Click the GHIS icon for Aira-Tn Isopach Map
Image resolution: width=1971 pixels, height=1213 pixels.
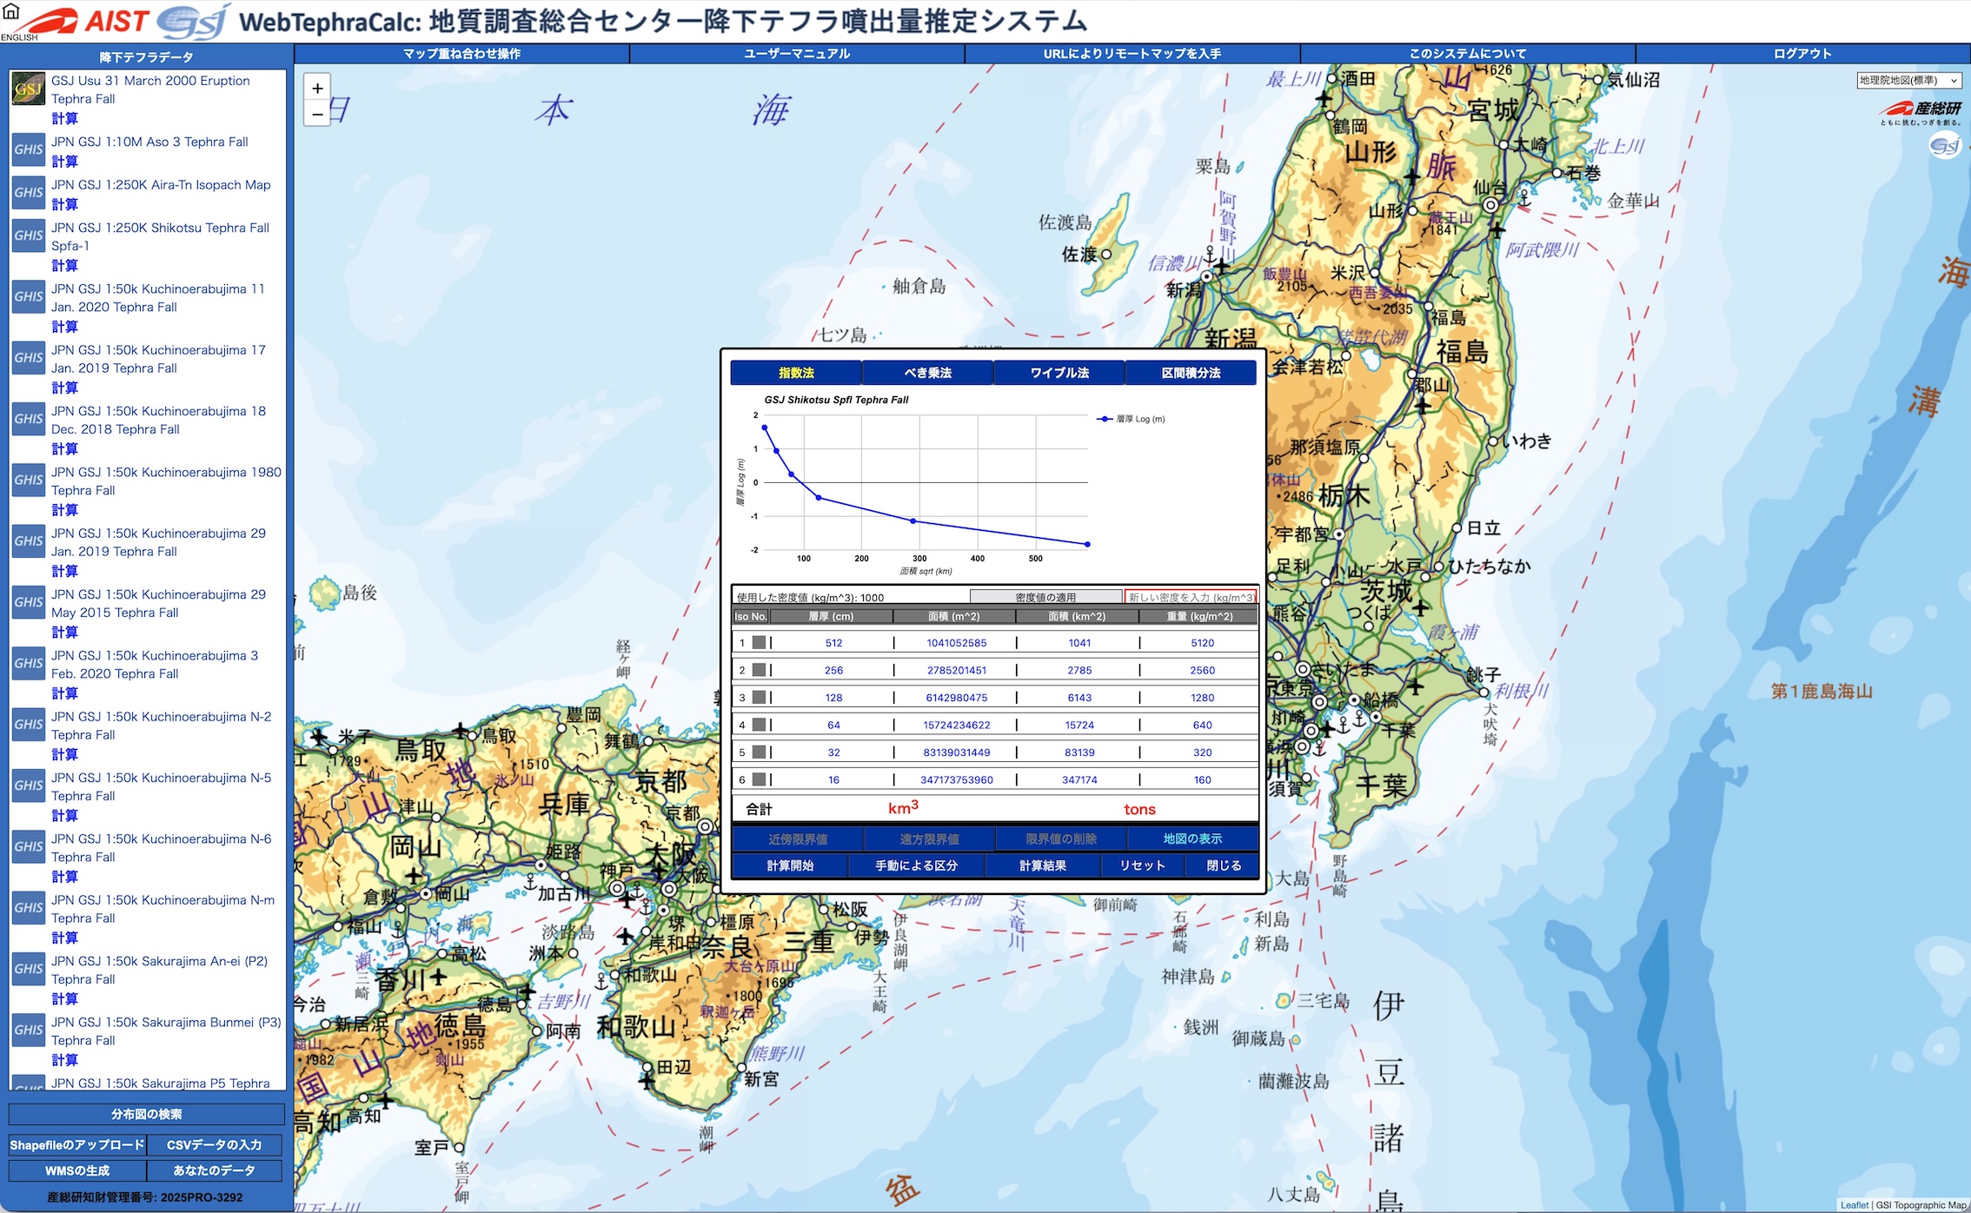(29, 192)
